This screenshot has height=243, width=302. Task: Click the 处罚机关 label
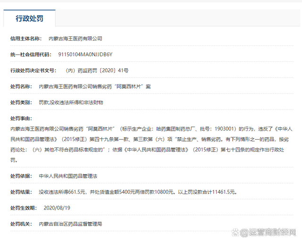(21, 224)
